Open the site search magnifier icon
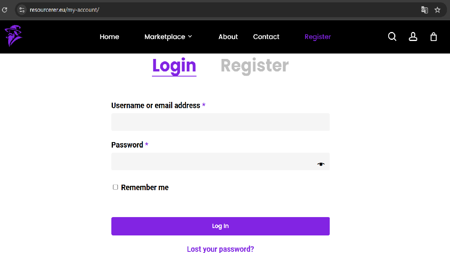 pyautogui.click(x=392, y=37)
